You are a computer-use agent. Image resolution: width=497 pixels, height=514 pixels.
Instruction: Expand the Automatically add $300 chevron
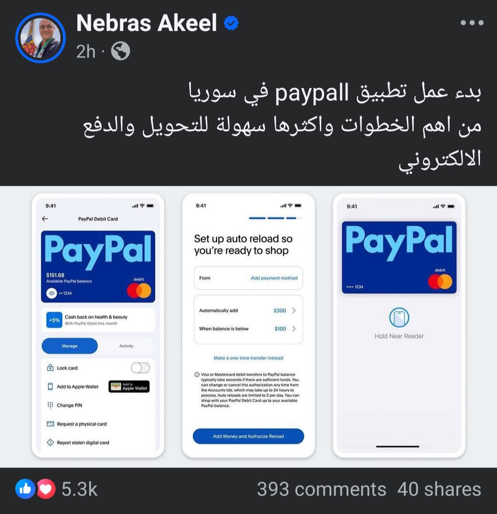coord(294,311)
